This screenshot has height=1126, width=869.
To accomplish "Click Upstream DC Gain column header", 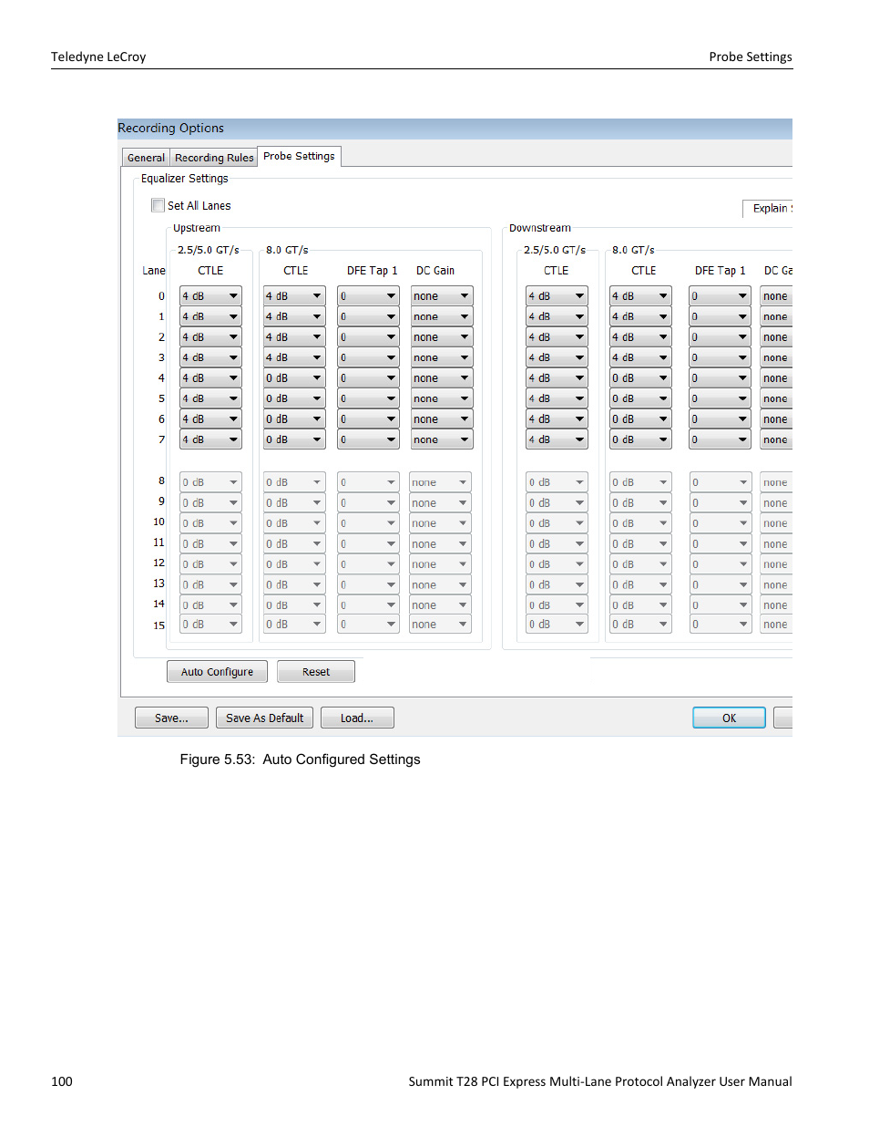I will (435, 271).
